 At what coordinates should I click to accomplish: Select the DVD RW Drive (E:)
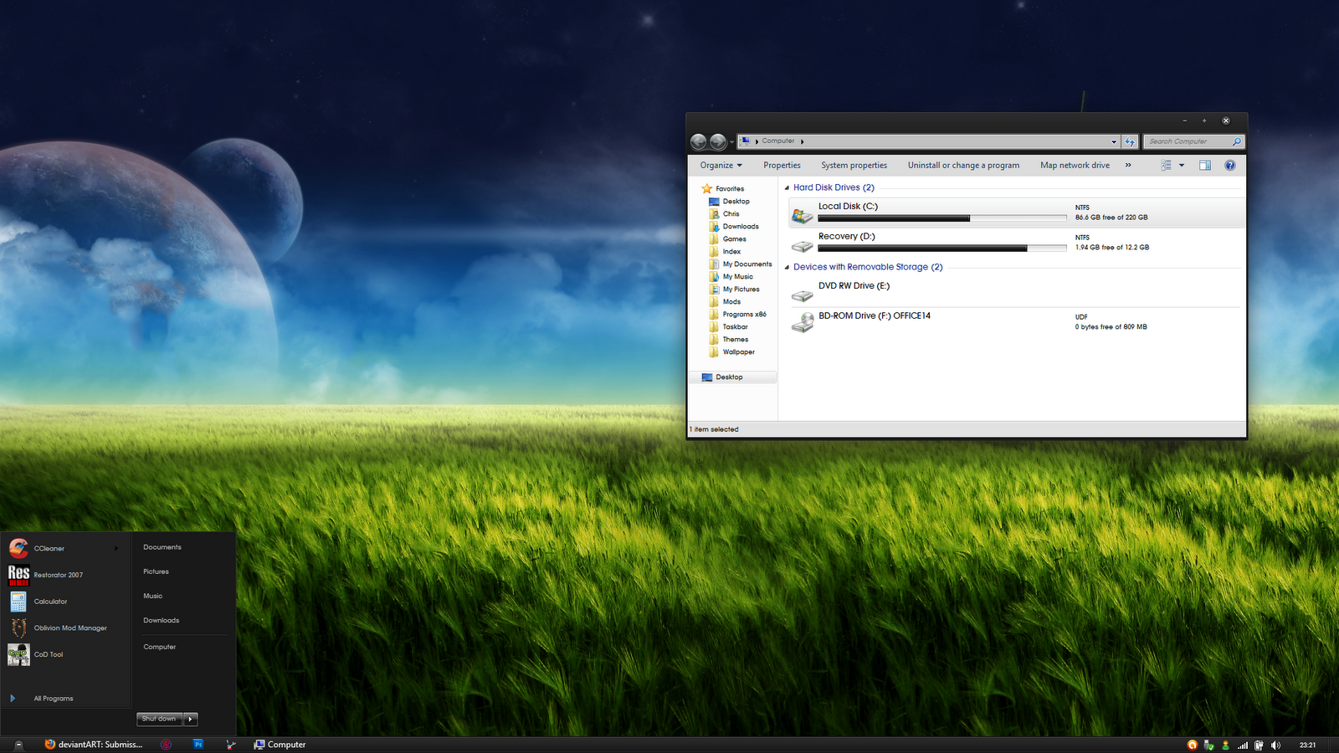tap(852, 285)
